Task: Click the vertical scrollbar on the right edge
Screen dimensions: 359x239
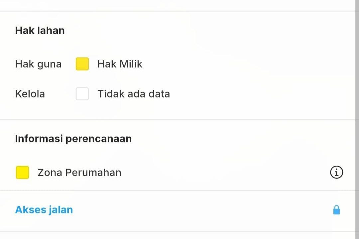Action: (357, 119)
